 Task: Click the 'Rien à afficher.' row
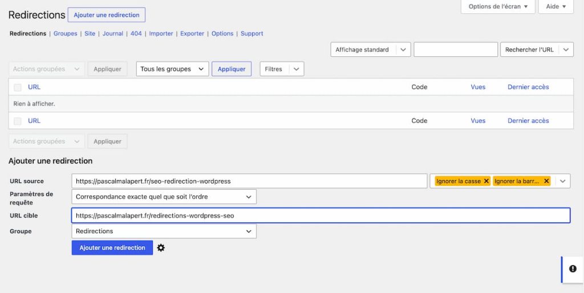tap(291, 104)
